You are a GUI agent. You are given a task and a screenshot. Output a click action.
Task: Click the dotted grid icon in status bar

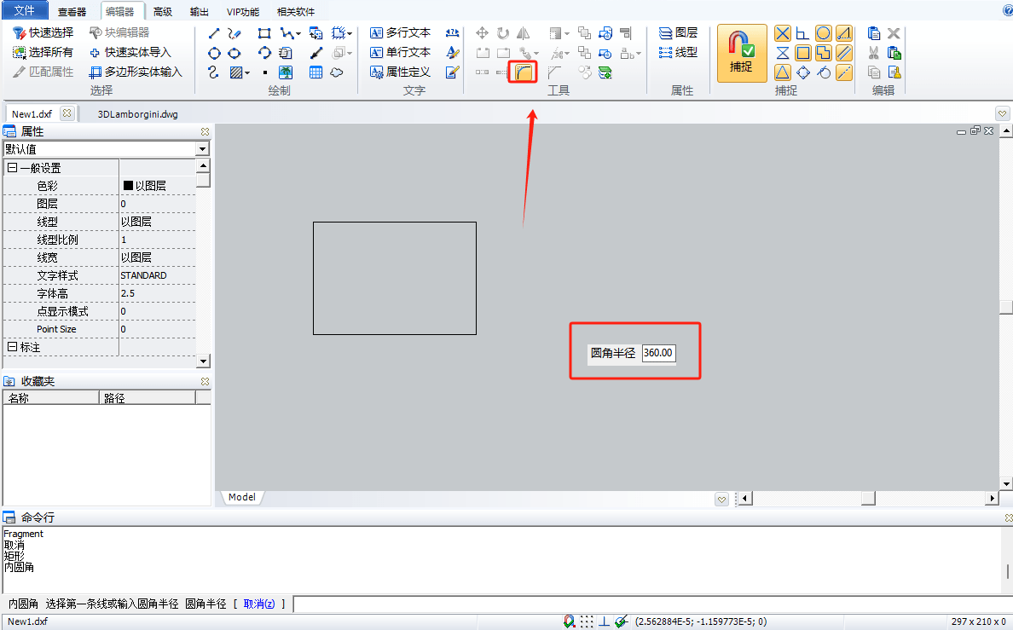coord(587,621)
